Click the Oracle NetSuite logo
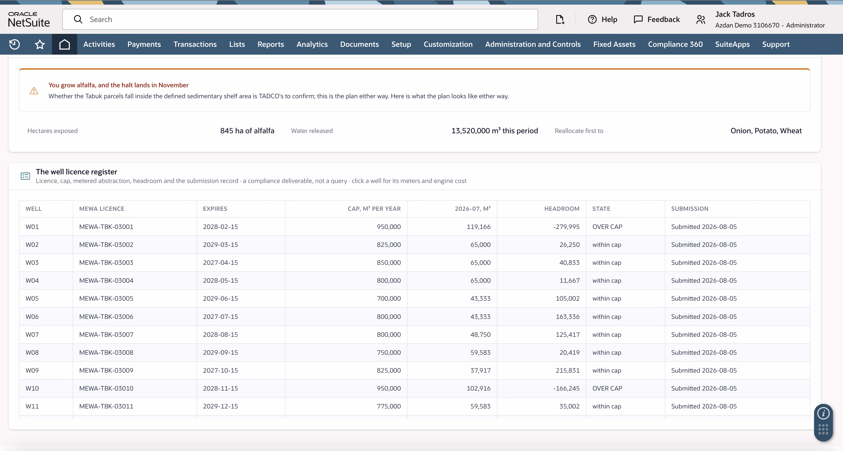This screenshot has width=843, height=451. pyautogui.click(x=29, y=19)
